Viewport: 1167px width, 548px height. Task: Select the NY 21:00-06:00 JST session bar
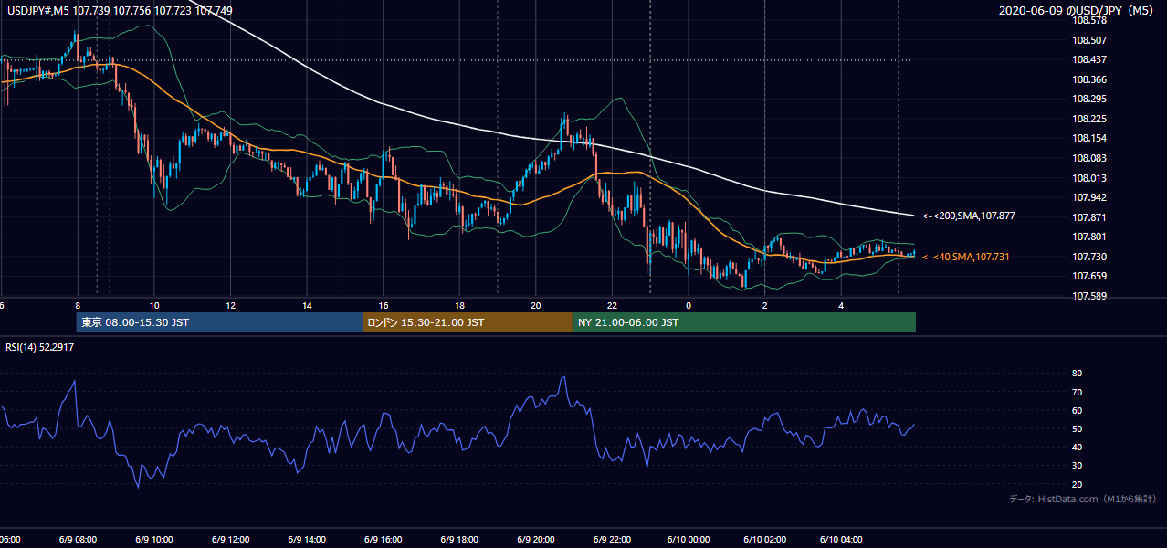tap(744, 322)
